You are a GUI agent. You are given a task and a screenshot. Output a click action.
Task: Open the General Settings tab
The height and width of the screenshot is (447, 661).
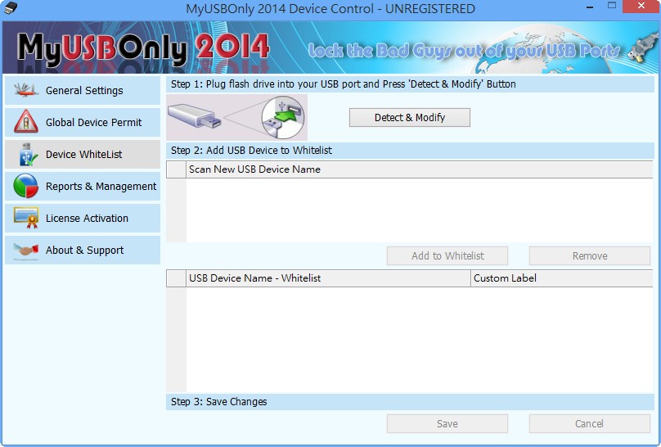pyautogui.click(x=83, y=90)
